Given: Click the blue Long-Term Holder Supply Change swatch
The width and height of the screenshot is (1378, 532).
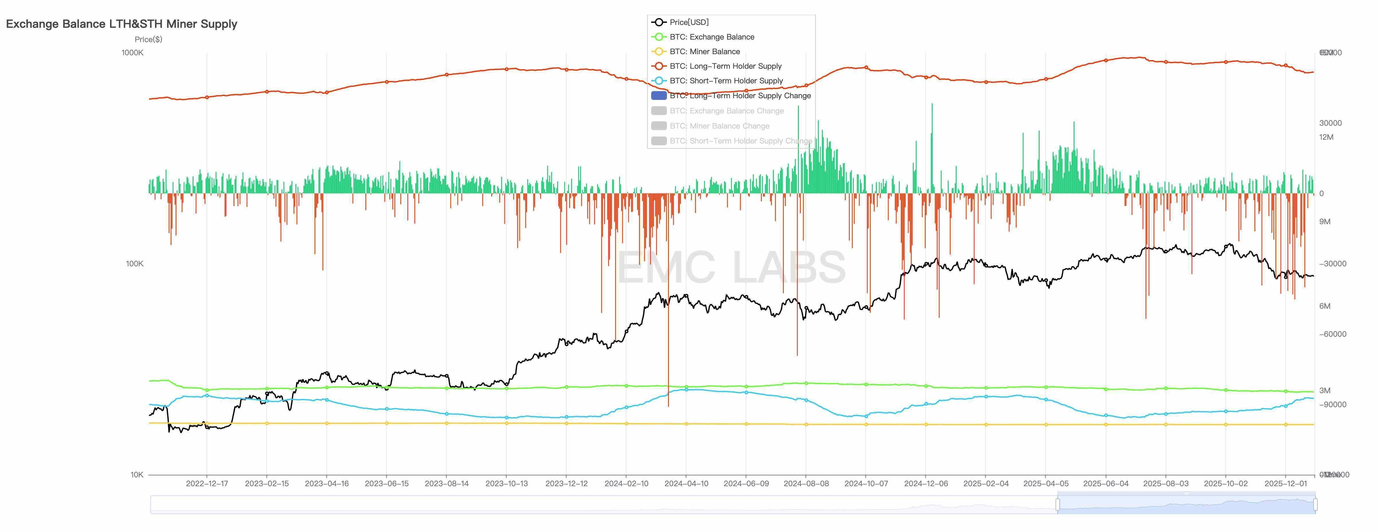Looking at the screenshot, I should click(x=659, y=96).
